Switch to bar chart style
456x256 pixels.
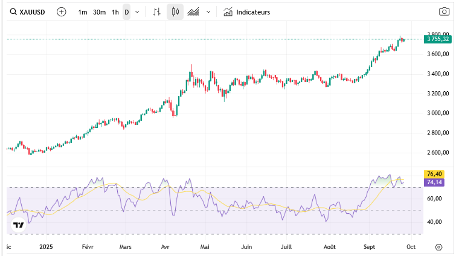coord(157,12)
